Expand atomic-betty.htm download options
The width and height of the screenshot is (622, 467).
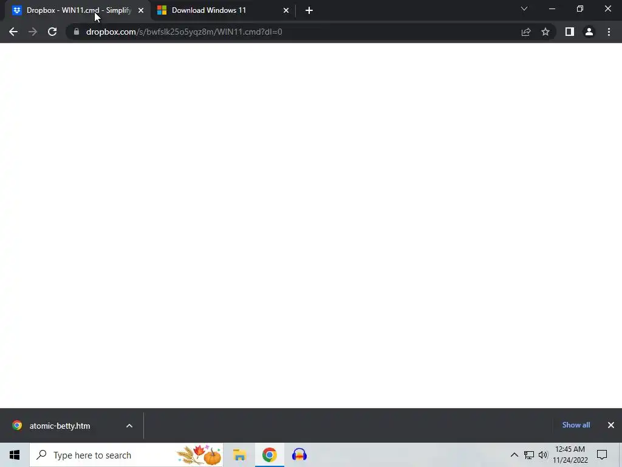point(129,426)
